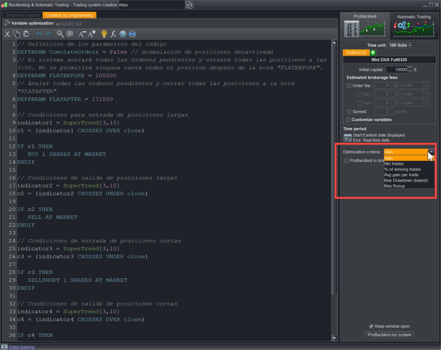Select Avg gain per trade option

point(401,175)
